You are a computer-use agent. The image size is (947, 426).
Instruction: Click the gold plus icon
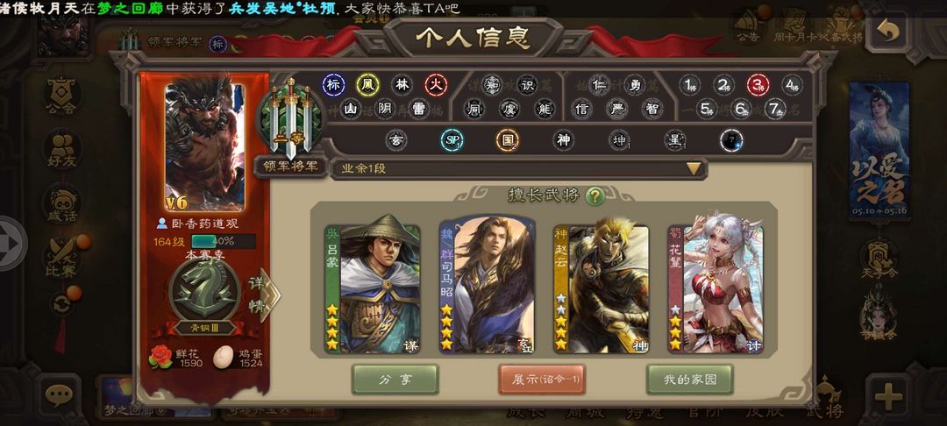pyautogui.click(x=887, y=396)
